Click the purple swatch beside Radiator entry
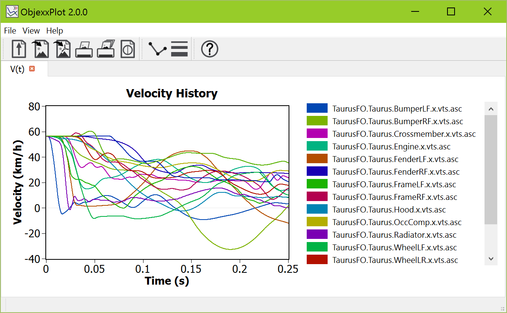 tap(317, 235)
